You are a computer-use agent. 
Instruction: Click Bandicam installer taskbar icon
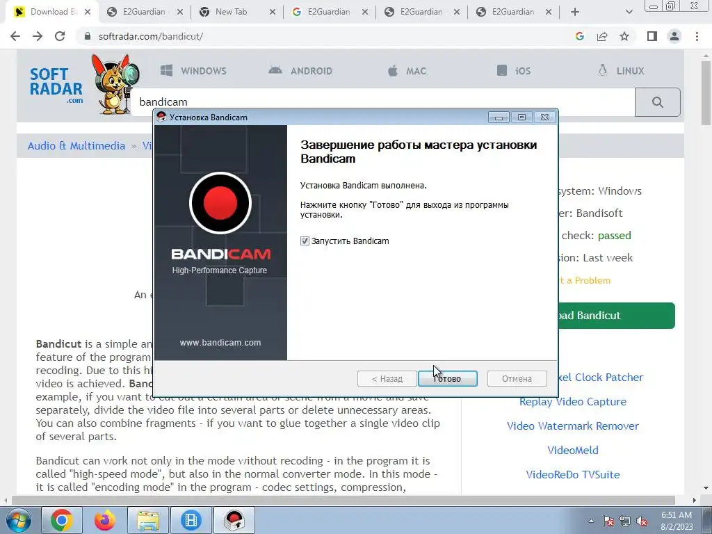coord(234,520)
